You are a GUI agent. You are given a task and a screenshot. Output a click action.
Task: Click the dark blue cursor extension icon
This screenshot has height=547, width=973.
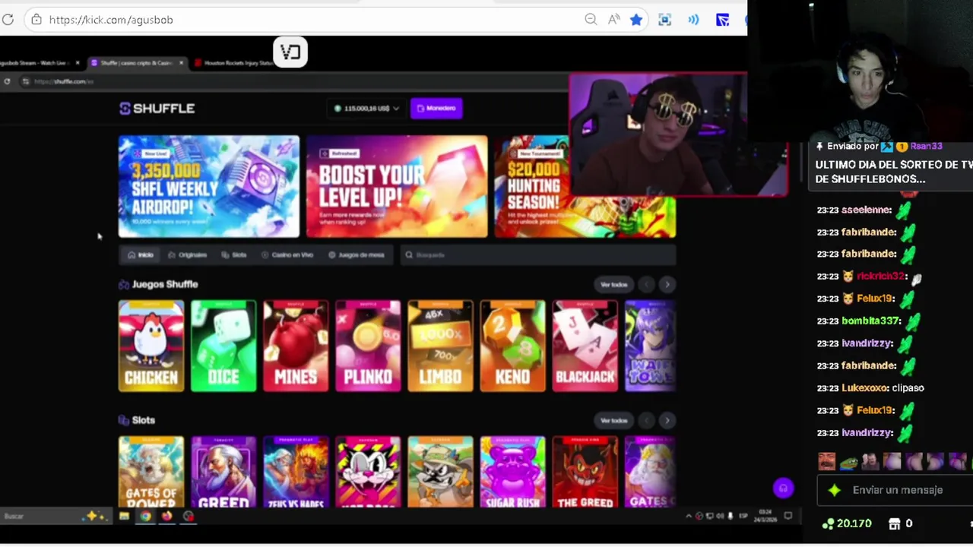tap(722, 20)
